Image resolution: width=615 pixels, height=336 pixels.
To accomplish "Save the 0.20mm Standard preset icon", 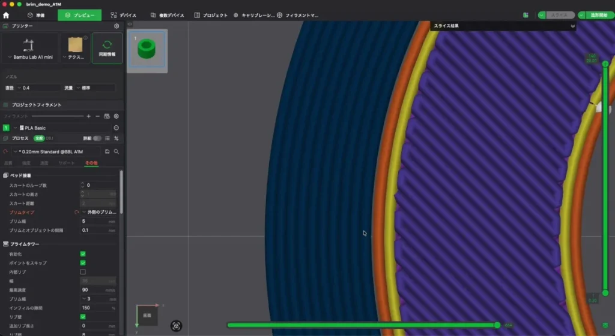I will pyautogui.click(x=107, y=152).
